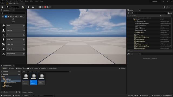The width and height of the screenshot is (173, 97).
Task: Select the LevelTriggers folder in the tree
Action: (10, 81)
